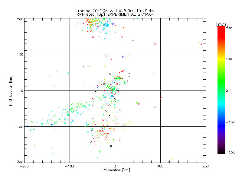Click the subtitle "RwPretec (8p) EXPERIMENTAL SKYMAP"
The height and width of the screenshot is (181, 242).
point(115,14)
